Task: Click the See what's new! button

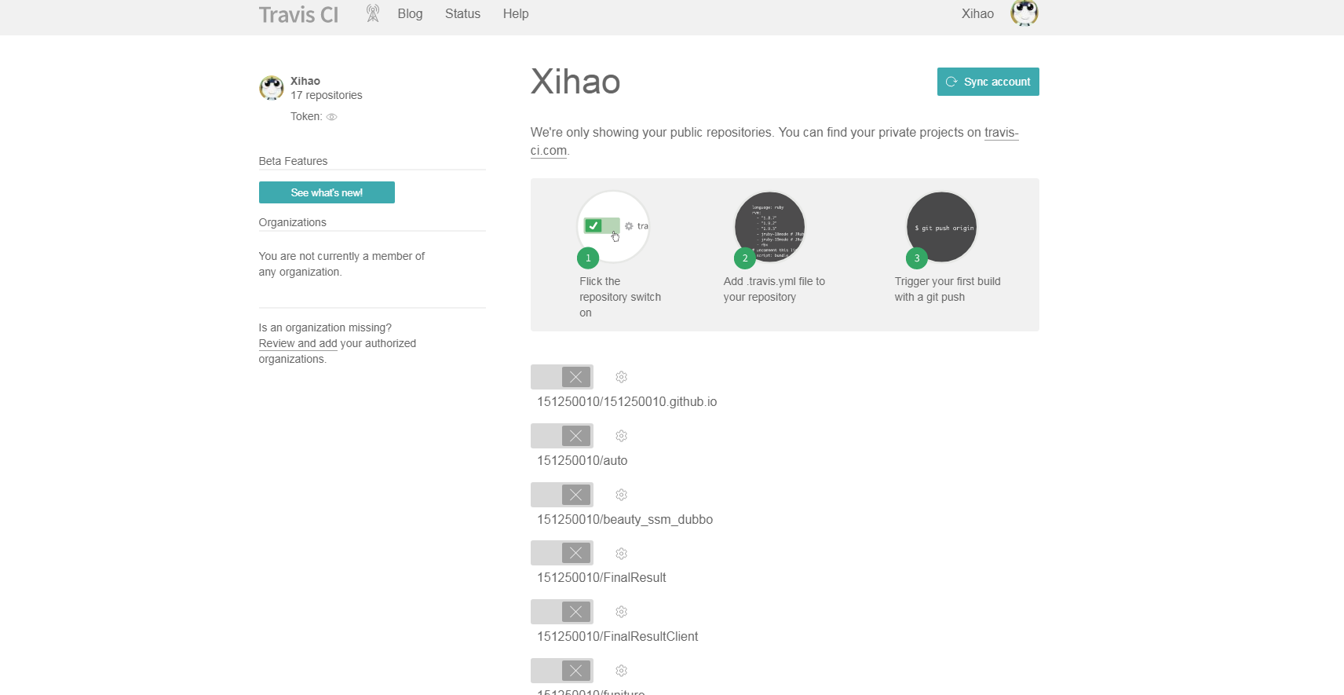Action: [327, 192]
